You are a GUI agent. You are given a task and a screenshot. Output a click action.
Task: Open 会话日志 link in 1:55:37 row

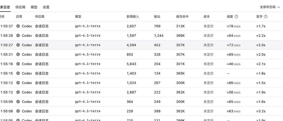(42, 26)
